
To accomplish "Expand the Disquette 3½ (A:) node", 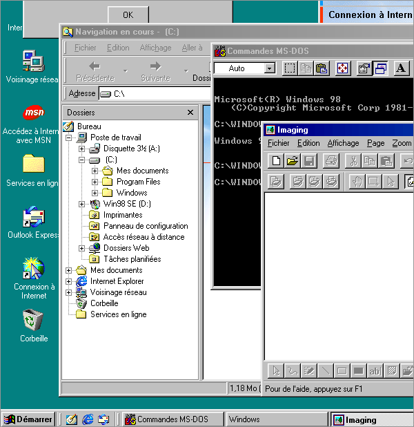I will pyautogui.click(x=81, y=149).
